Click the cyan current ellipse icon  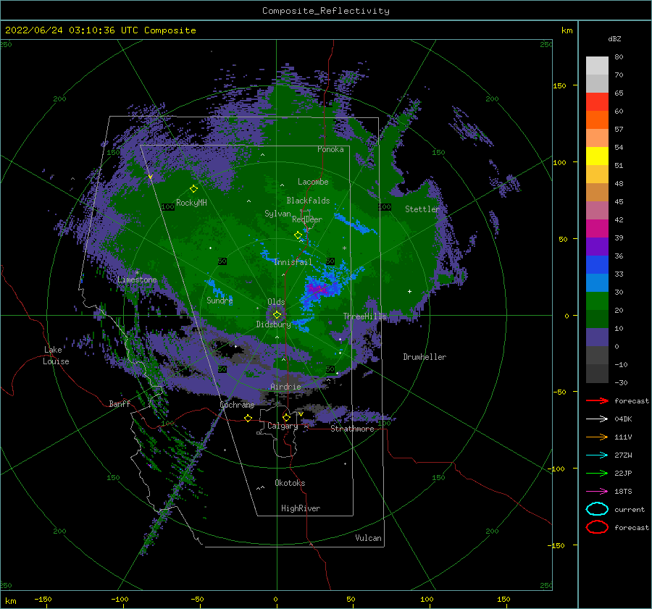[x=597, y=509]
